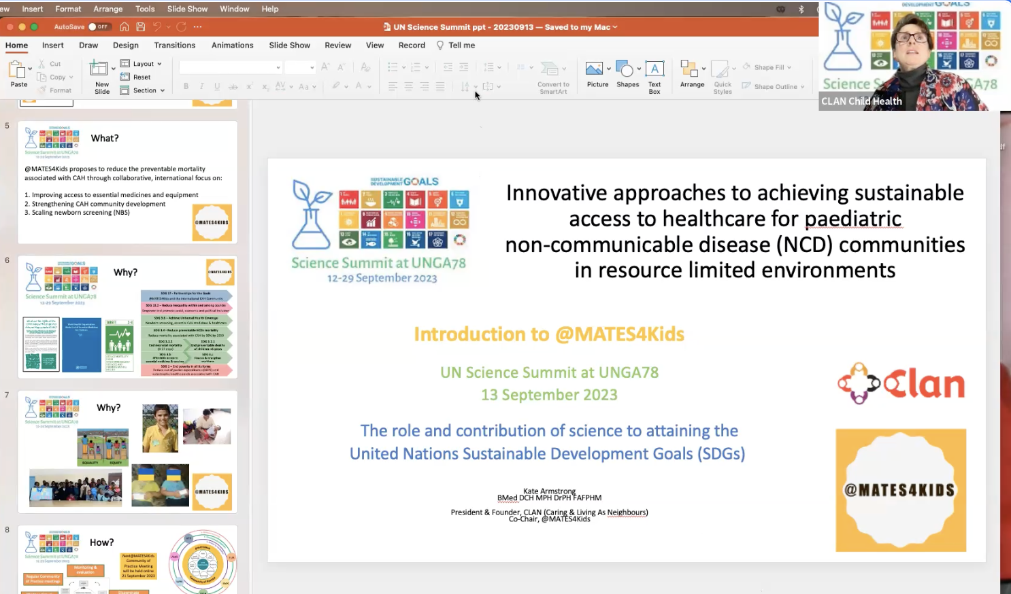The width and height of the screenshot is (1011, 594).
Task: Expand the Layout dropdown
Action: [144, 64]
